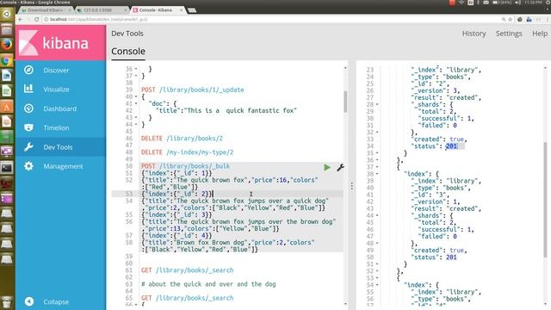Toggle fold arrow at line 44 in editor

click(136, 124)
